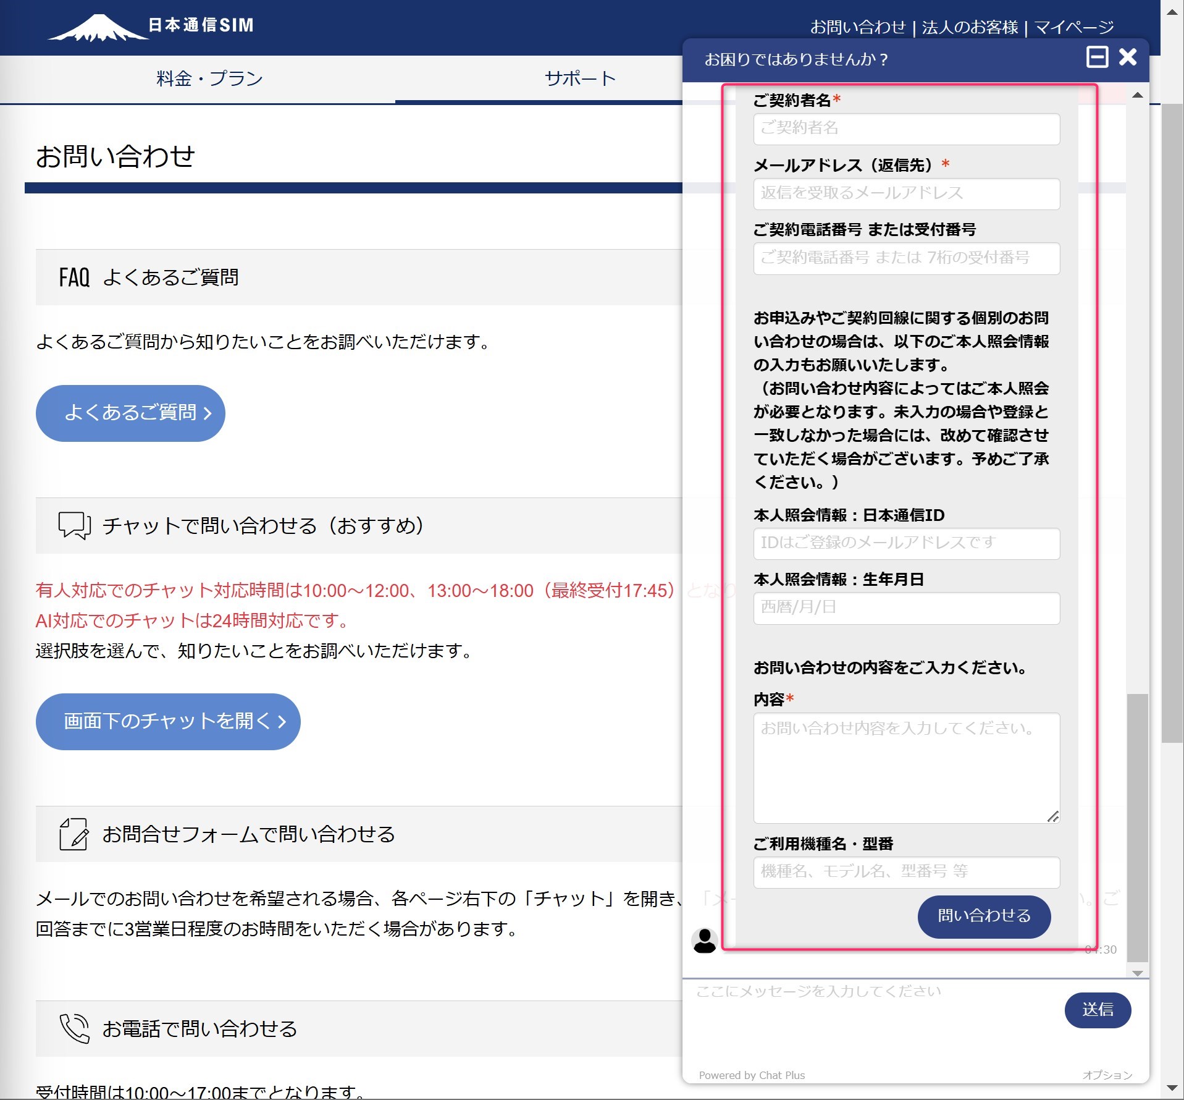
Task: Click the chat bubble icon beside チャットで問い合わせる
Action: [75, 525]
